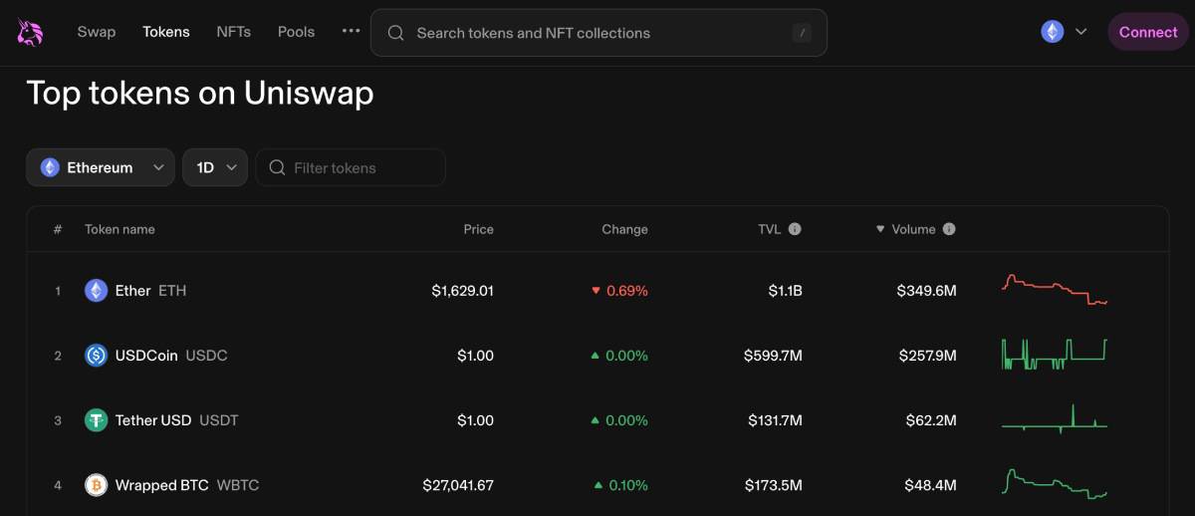This screenshot has height=516, width=1195.
Task: Go to the NFTs section
Action: (233, 32)
